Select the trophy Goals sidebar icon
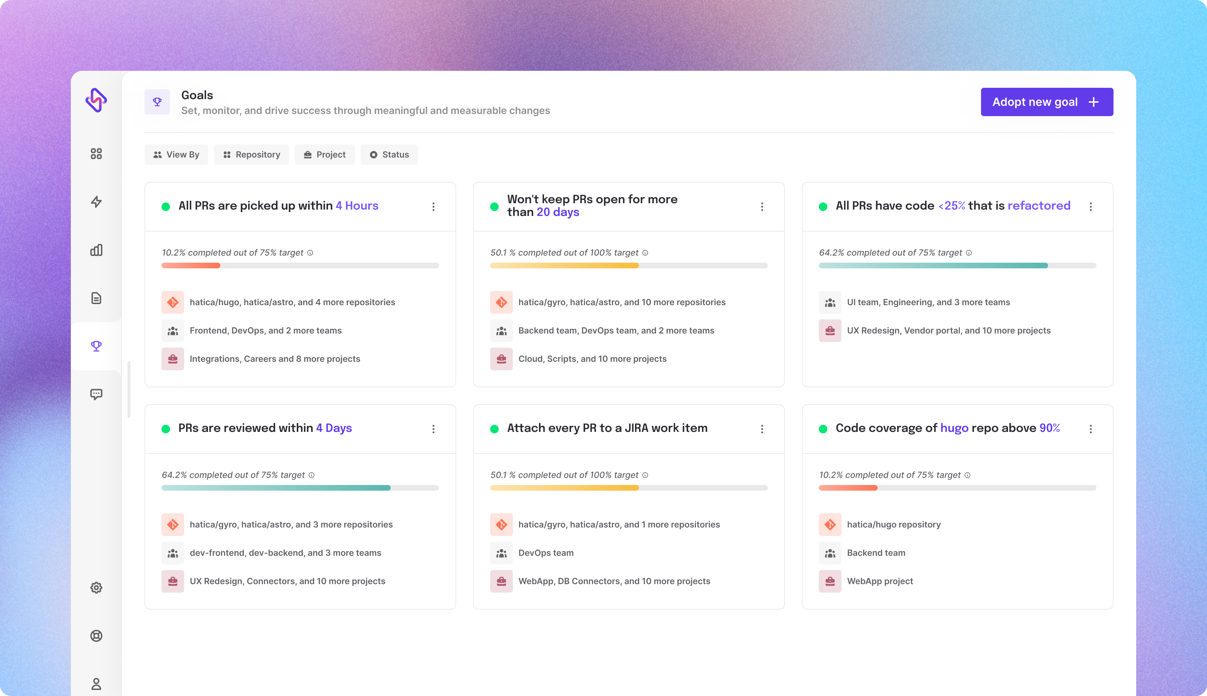This screenshot has width=1207, height=696. (96, 346)
